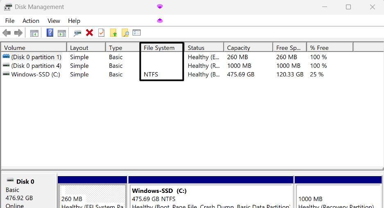Open Help via the blue question mark icon
Viewport: 384px width, 208px height.
click(50, 33)
